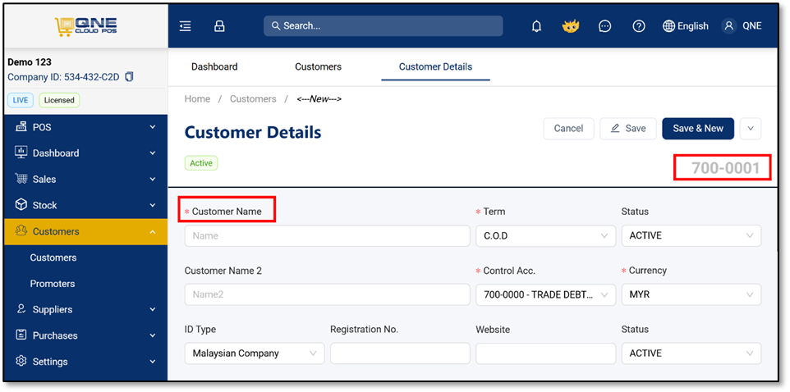This screenshot has width=790, height=392.
Task: Click the Suppliers icon in sidebar
Action: pos(21,309)
